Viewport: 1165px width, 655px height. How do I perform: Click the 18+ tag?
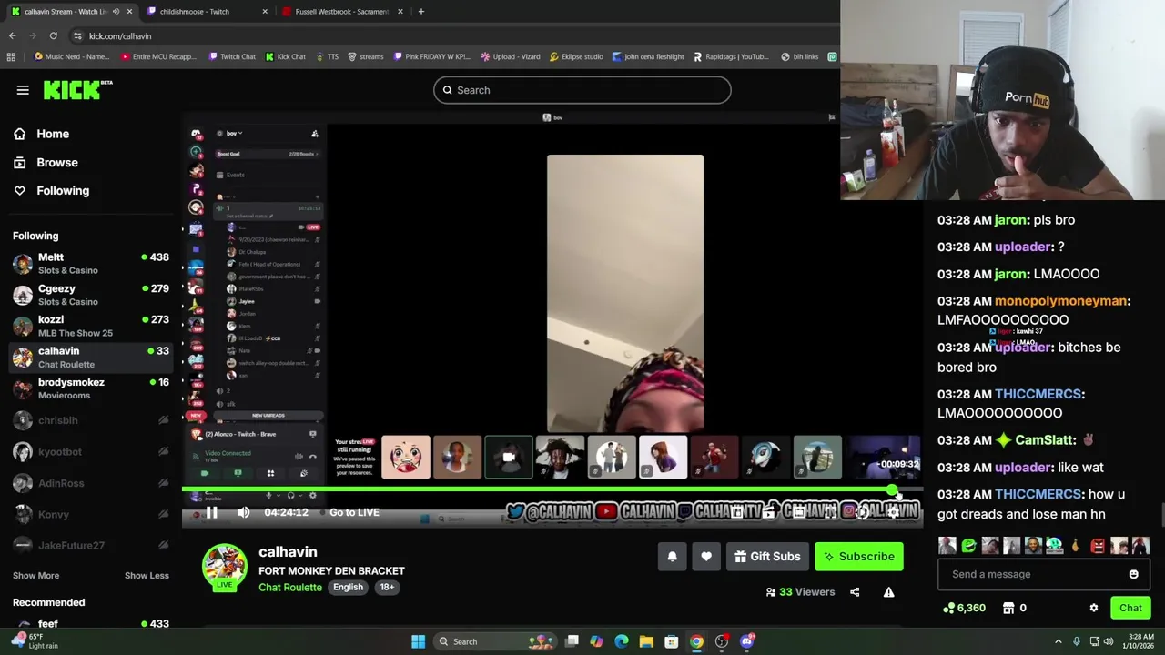pyautogui.click(x=387, y=588)
